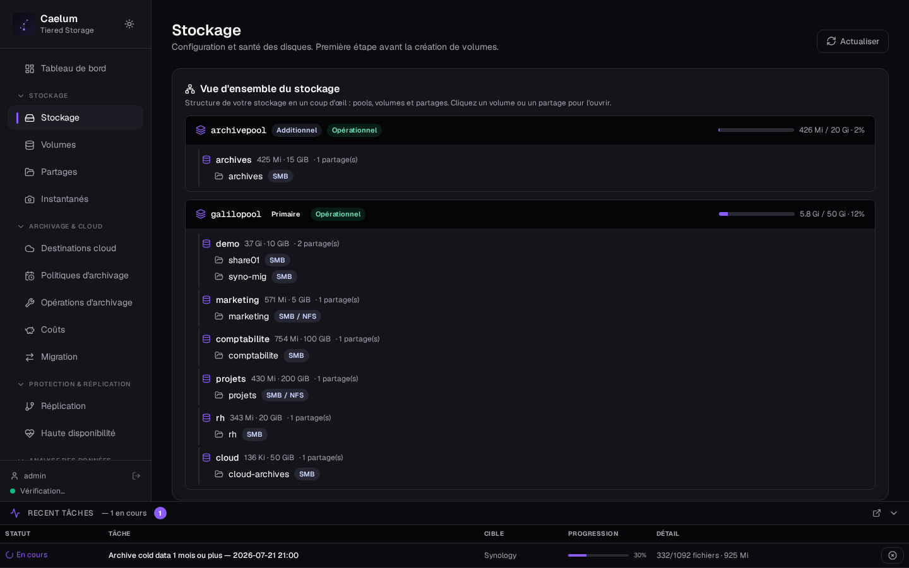Go to Volumes in the sidebar
The image size is (909, 568).
coord(75,145)
